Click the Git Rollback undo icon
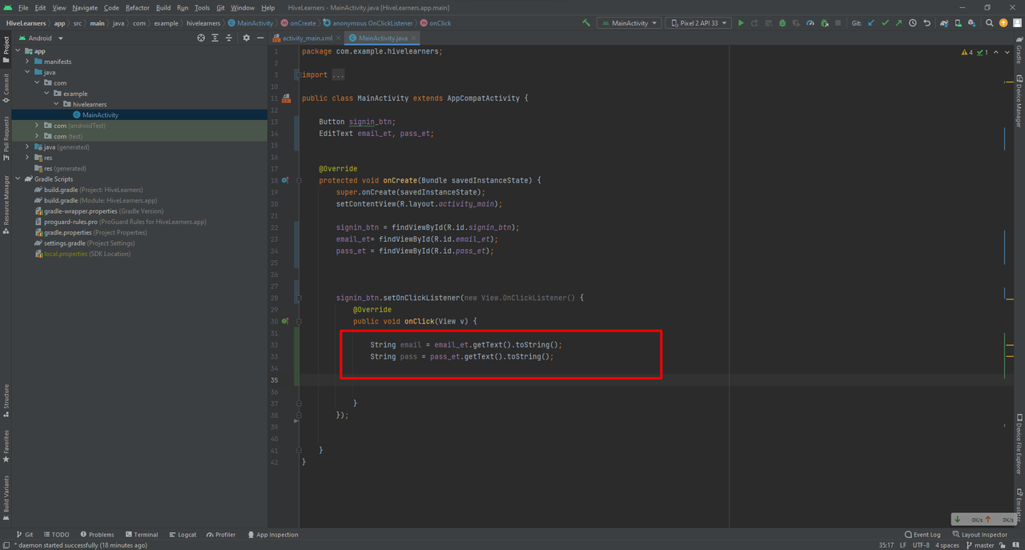The height and width of the screenshot is (550, 1025). 927,23
